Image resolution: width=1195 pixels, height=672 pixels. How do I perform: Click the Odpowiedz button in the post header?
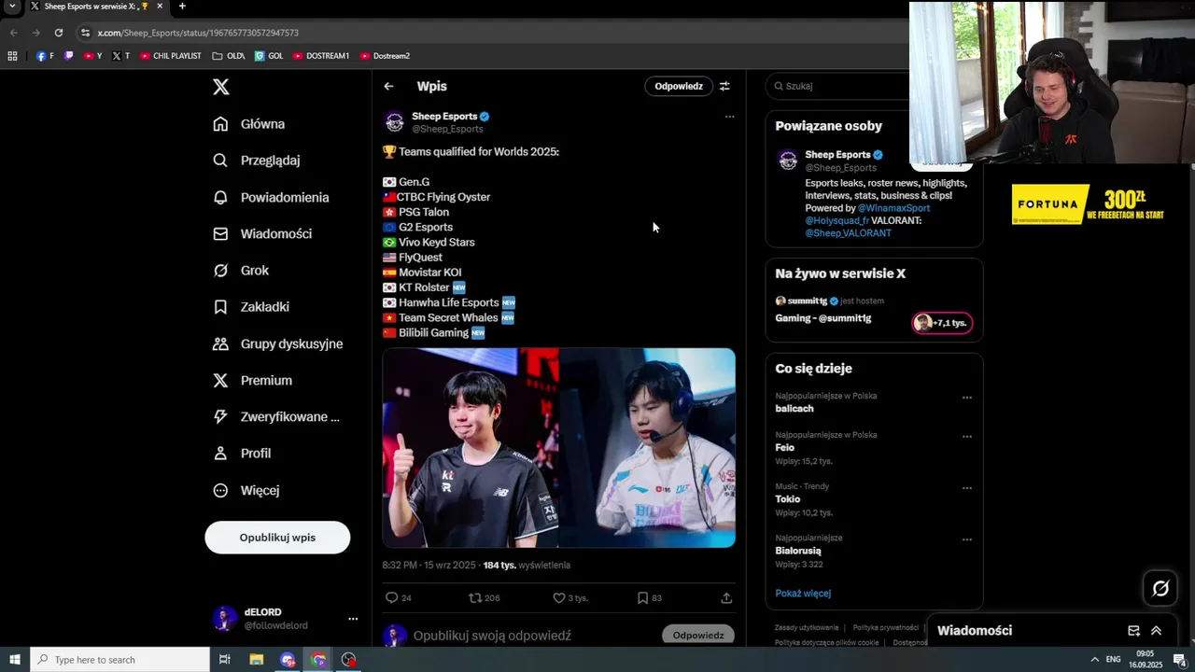[679, 86]
